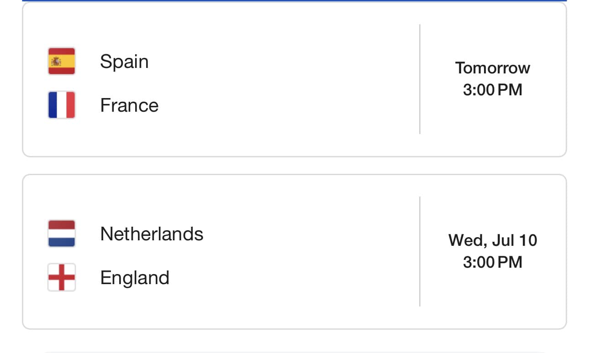Click the England St George's cross flag

pyautogui.click(x=62, y=277)
